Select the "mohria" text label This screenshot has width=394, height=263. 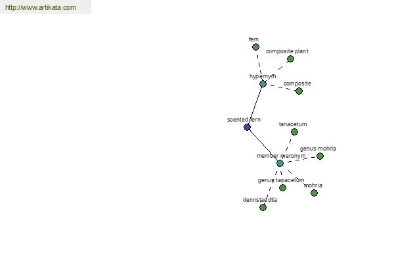point(313,185)
